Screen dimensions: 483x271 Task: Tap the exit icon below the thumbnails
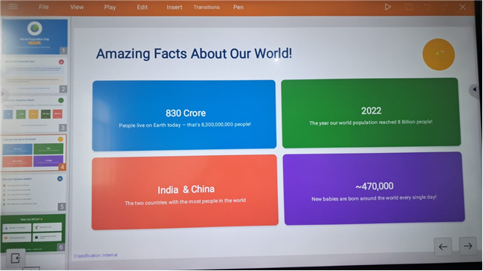pyautogui.click(x=16, y=258)
